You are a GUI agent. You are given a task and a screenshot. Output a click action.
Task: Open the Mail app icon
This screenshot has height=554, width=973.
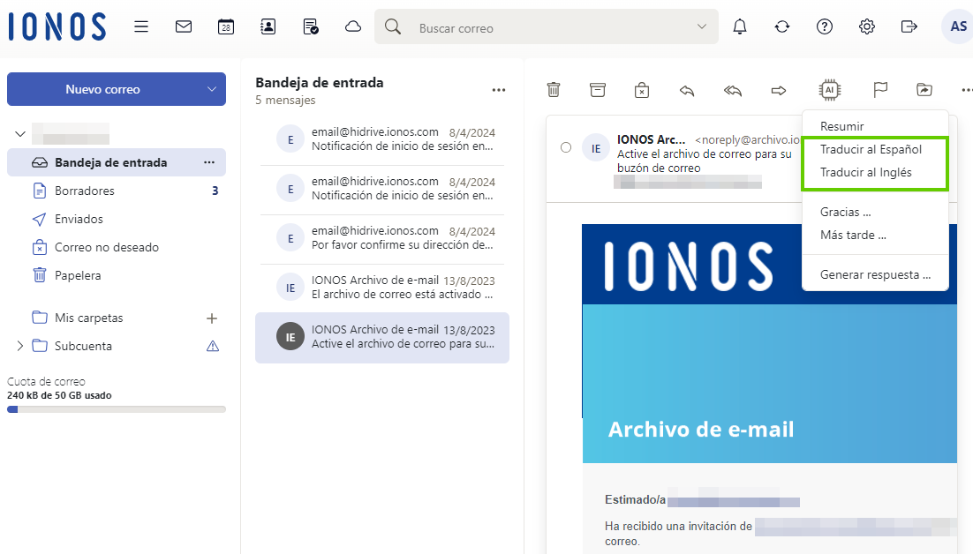click(x=184, y=26)
